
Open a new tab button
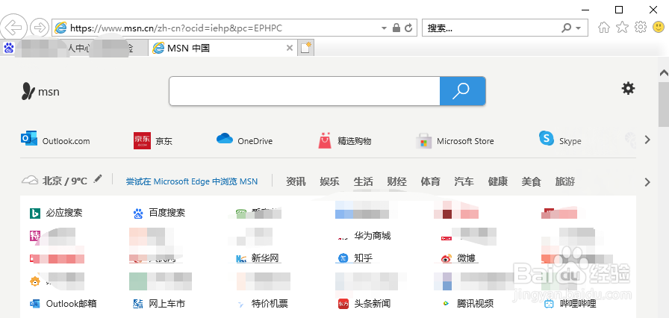[305, 49]
